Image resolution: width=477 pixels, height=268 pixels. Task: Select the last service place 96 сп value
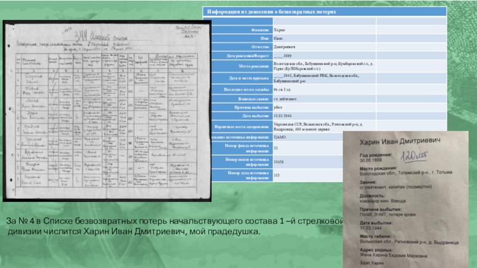[283, 89]
